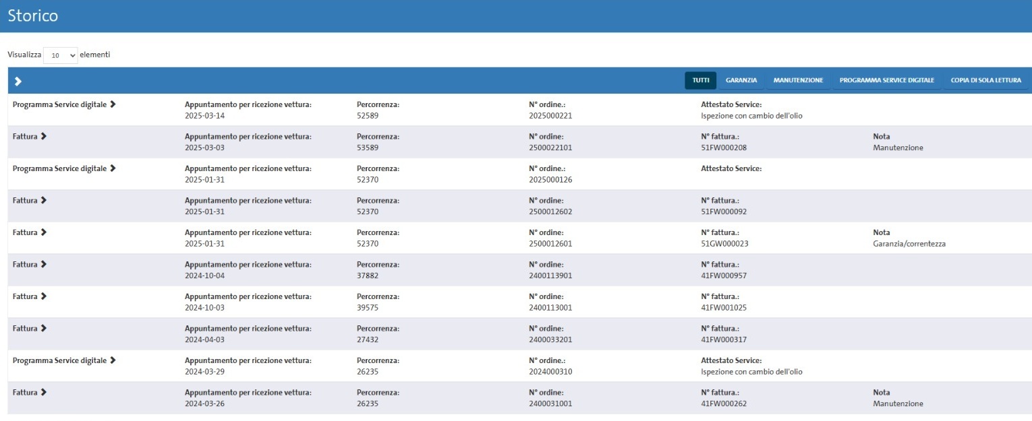This screenshot has height=421, width=1032.
Task: Click order number 2025000221
Action: coord(550,116)
